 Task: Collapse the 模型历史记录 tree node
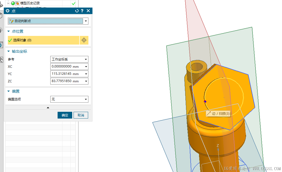pos(8,3)
